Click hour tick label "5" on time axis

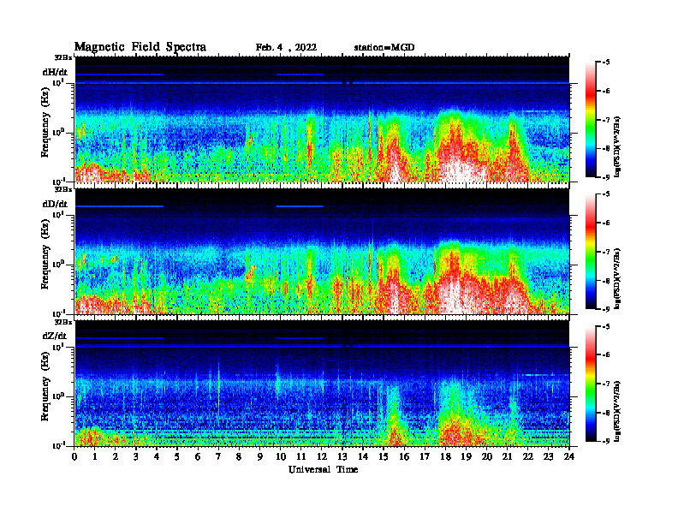pyautogui.click(x=177, y=457)
